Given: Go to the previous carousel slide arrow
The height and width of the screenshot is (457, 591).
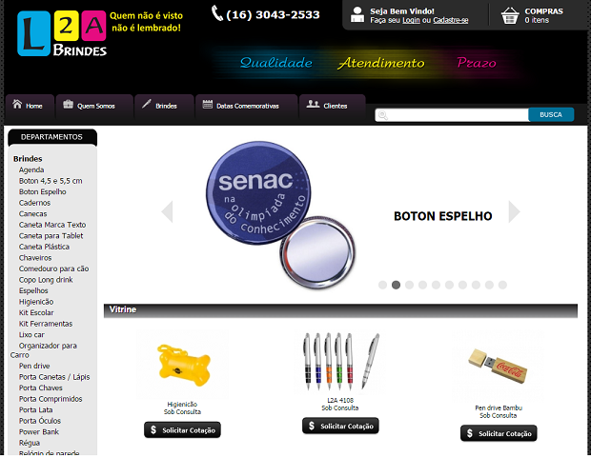Looking at the screenshot, I should click(167, 211).
